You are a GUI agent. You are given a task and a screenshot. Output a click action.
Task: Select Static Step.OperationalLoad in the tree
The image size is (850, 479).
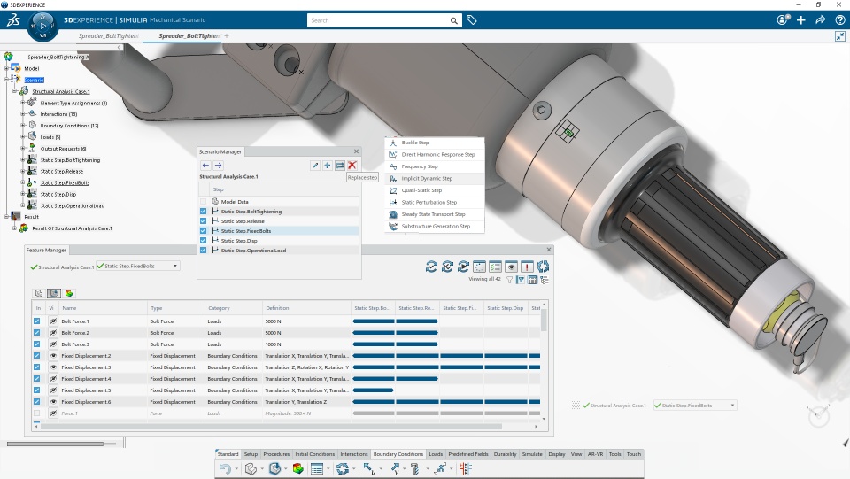point(71,205)
